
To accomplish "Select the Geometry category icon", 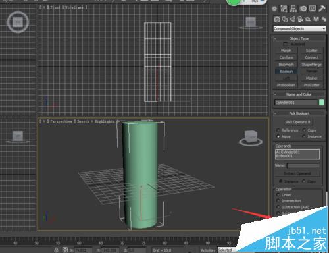I will 277,20.
